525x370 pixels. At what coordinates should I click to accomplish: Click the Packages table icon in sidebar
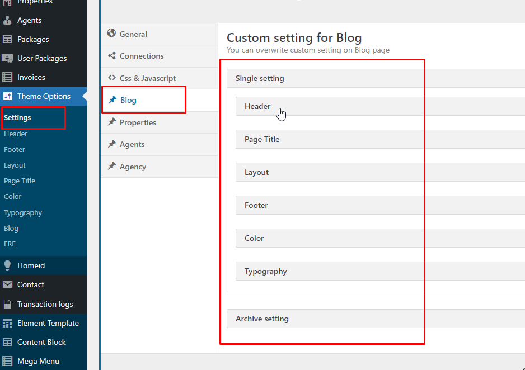[7, 39]
